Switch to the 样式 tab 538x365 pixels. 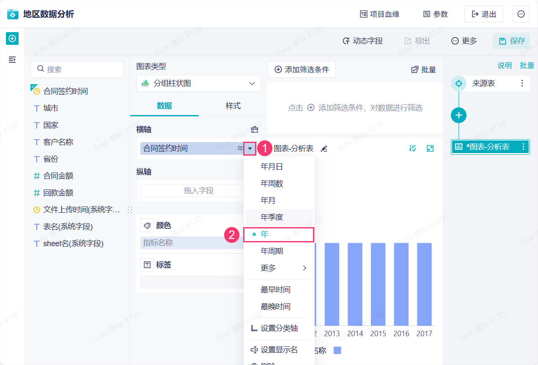[x=233, y=106]
